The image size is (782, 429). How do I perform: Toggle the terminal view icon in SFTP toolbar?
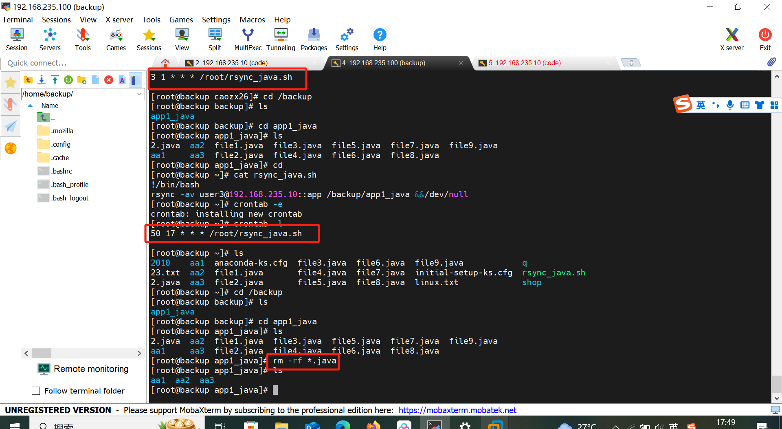coord(135,80)
